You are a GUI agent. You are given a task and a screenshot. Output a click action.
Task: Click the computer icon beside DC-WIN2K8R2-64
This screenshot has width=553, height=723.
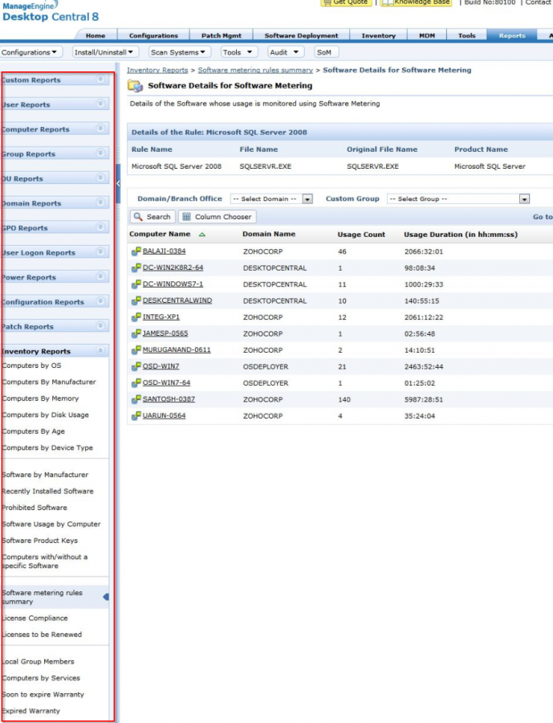[136, 268]
